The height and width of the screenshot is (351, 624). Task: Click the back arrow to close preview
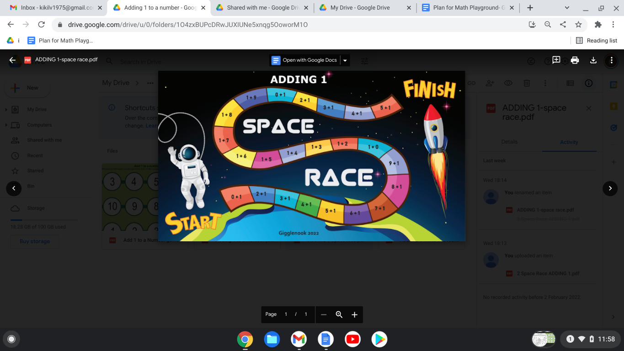(x=12, y=60)
